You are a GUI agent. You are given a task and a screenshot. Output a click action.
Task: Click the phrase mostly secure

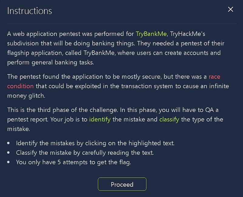click(143, 77)
